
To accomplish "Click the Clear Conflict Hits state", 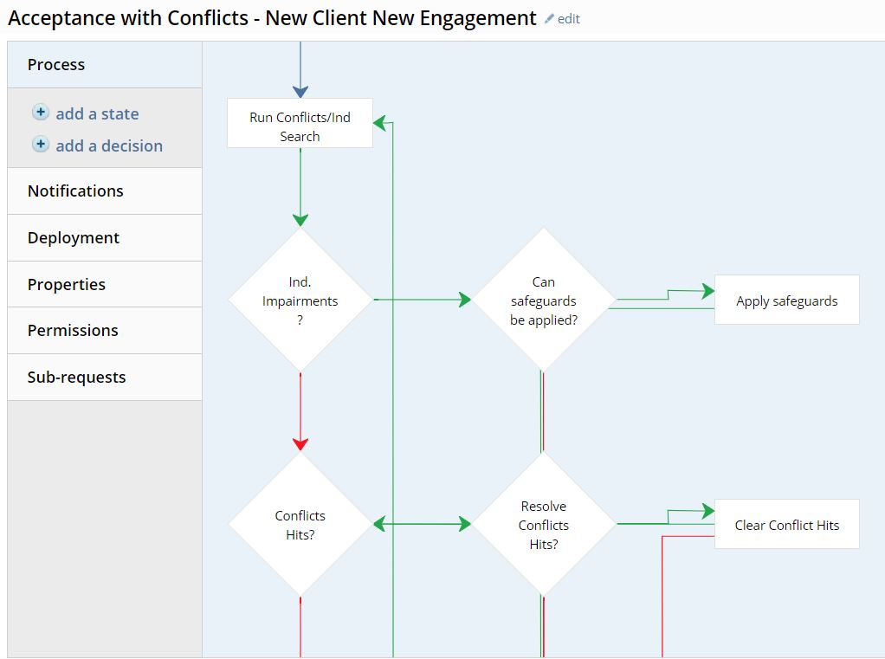I will (x=786, y=525).
